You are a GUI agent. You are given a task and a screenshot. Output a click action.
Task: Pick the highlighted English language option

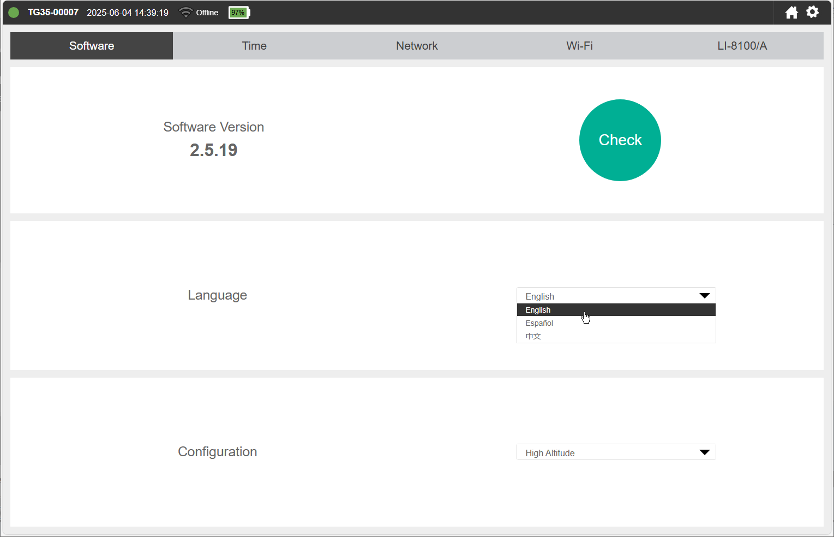pos(538,310)
